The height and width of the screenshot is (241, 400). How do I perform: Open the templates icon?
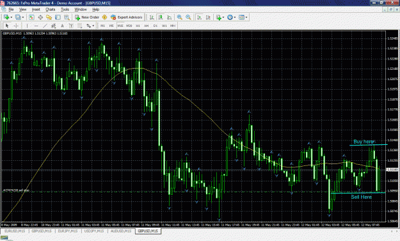pyautogui.click(x=241, y=17)
